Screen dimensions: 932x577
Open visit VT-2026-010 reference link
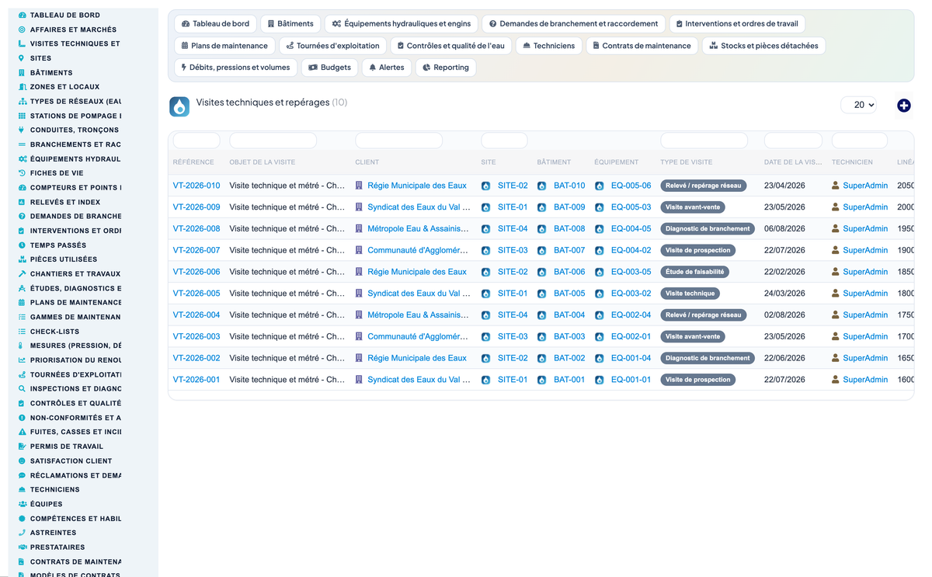[196, 186]
